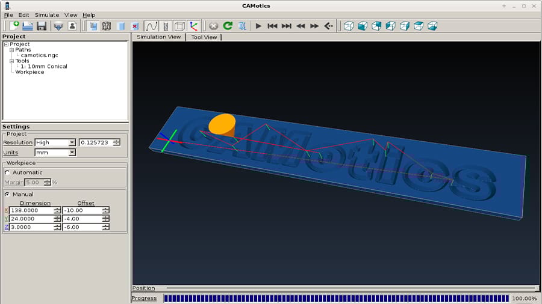Image resolution: width=542 pixels, height=304 pixels.
Task: Jump to simulation beginning
Action: point(272,26)
